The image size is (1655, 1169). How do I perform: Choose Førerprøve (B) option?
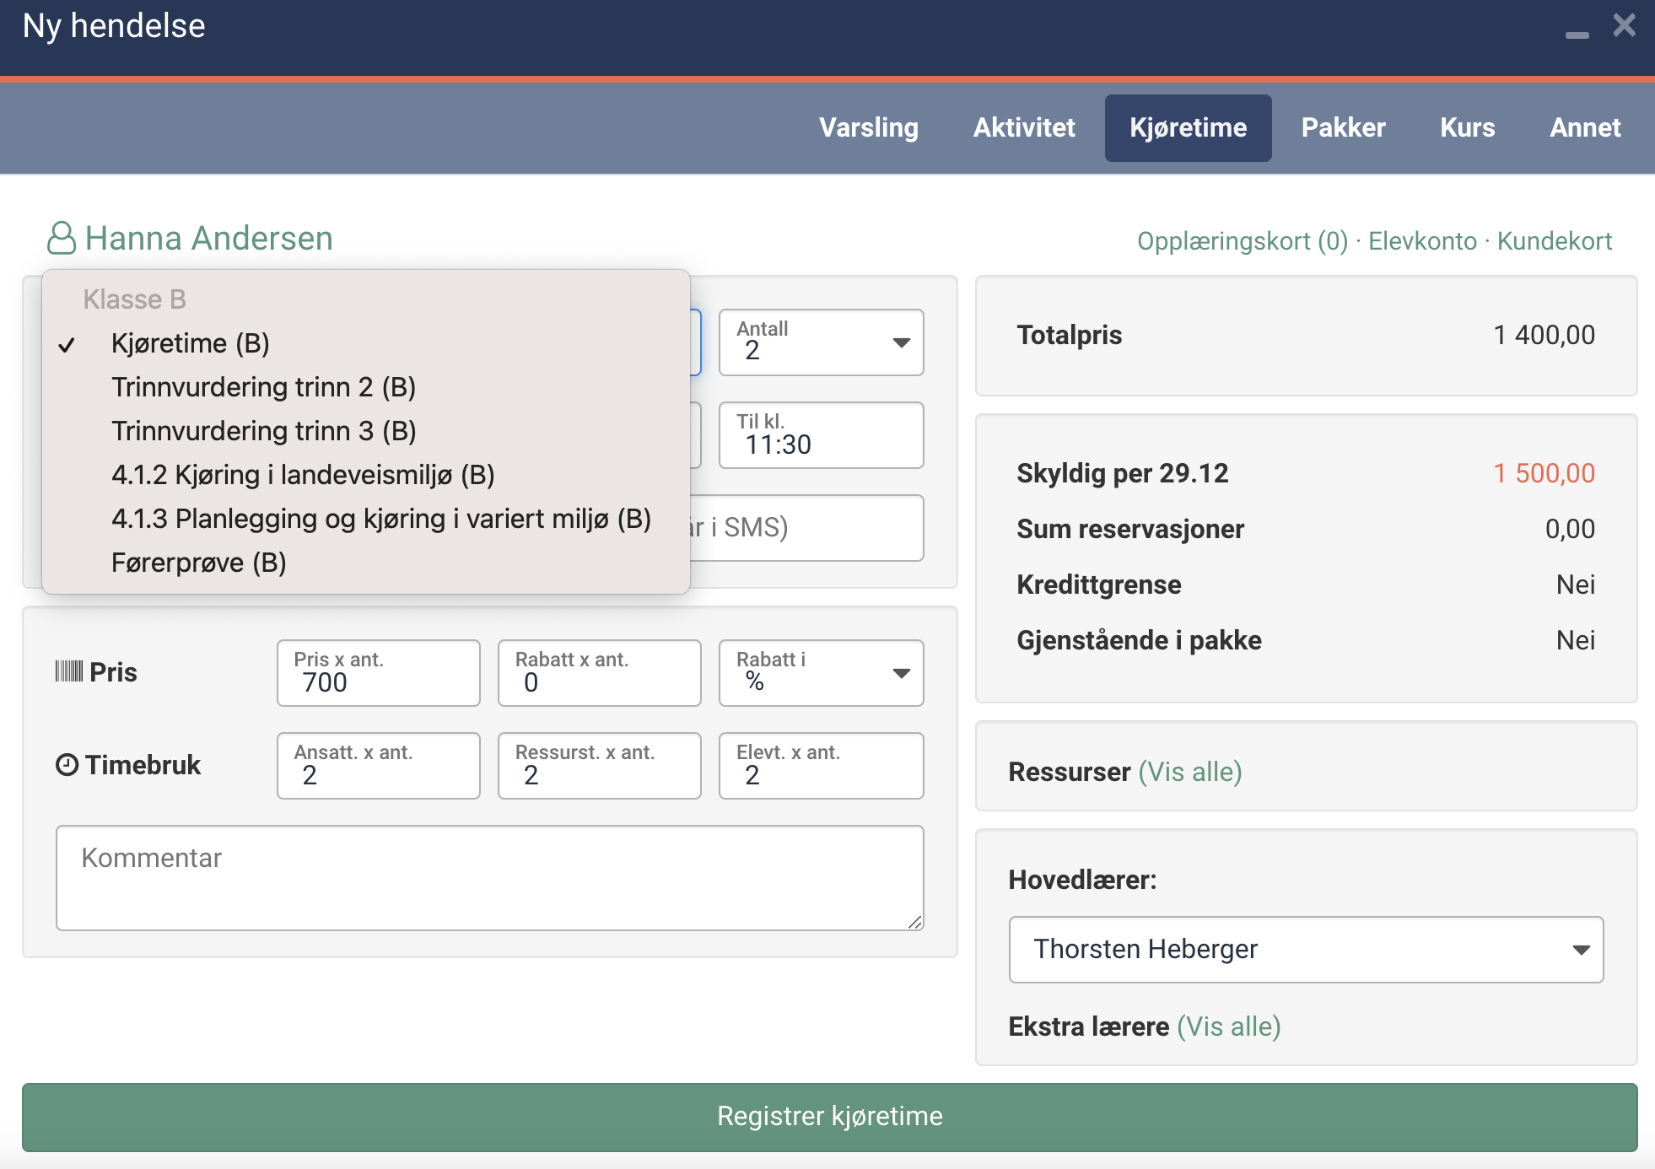366,563
